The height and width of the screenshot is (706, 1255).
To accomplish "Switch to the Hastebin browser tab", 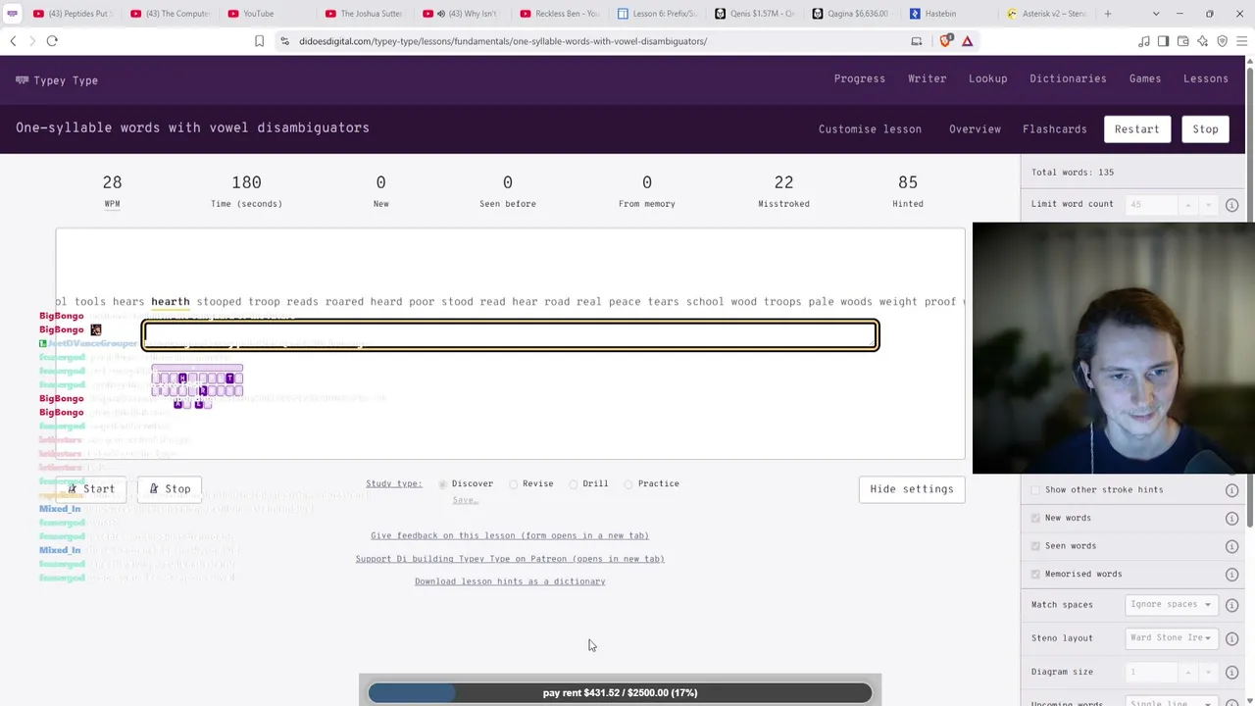I will click(x=940, y=14).
